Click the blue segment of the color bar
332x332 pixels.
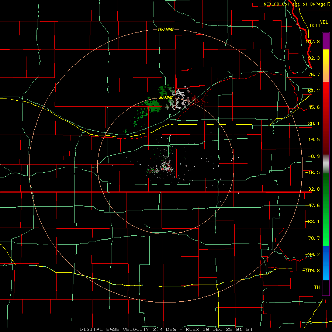tap(326, 263)
